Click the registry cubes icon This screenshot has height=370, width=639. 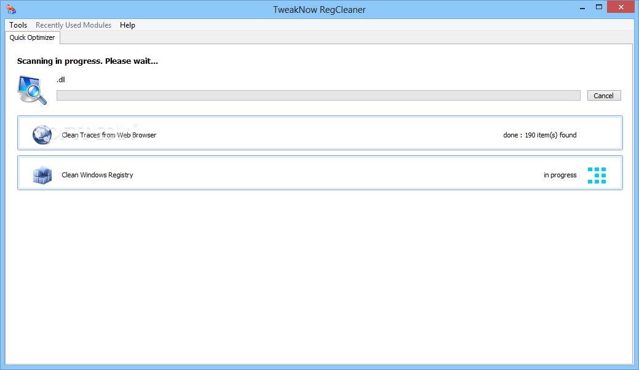[42, 175]
